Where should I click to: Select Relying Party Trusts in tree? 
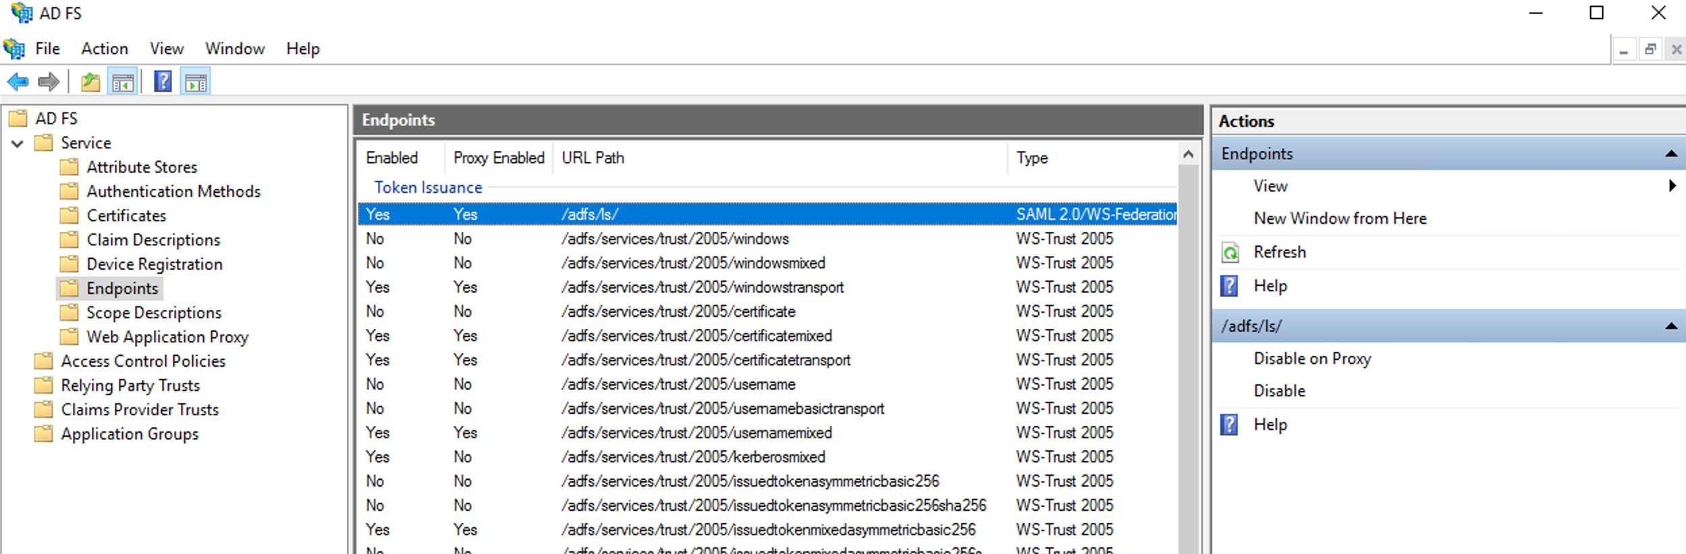(130, 386)
